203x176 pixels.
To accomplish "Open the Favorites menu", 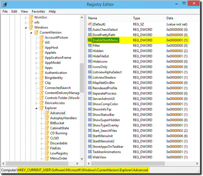I will pyautogui.click(x=38, y=11).
